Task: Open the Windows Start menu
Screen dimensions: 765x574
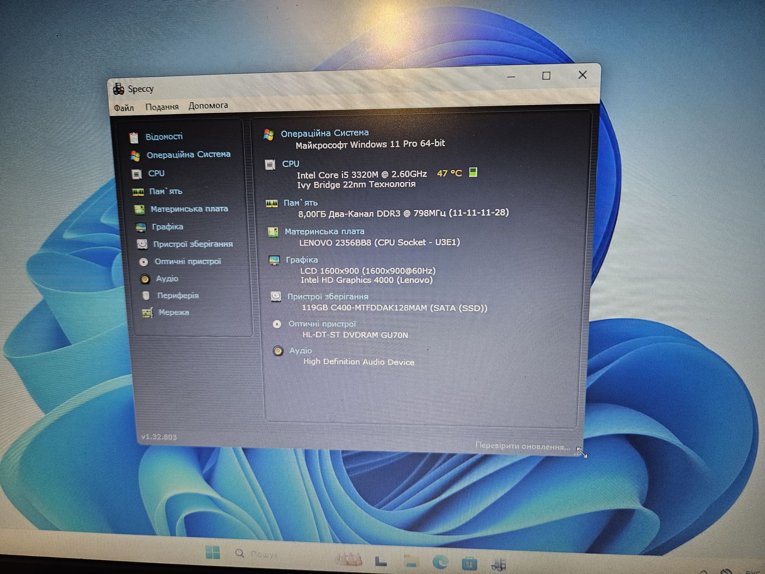Action: (213, 553)
